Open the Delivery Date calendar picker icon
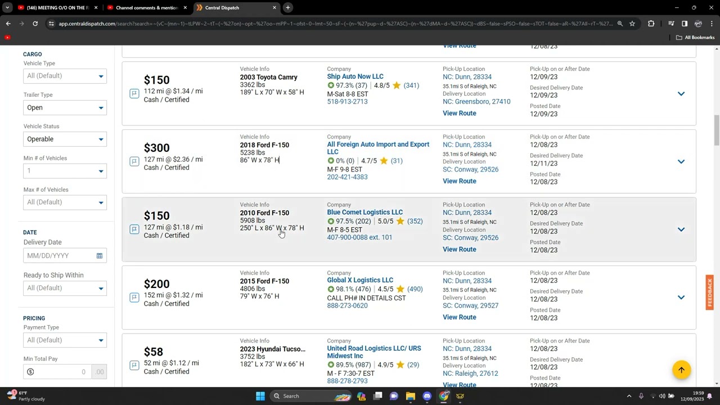This screenshot has height=405, width=720. (x=100, y=256)
